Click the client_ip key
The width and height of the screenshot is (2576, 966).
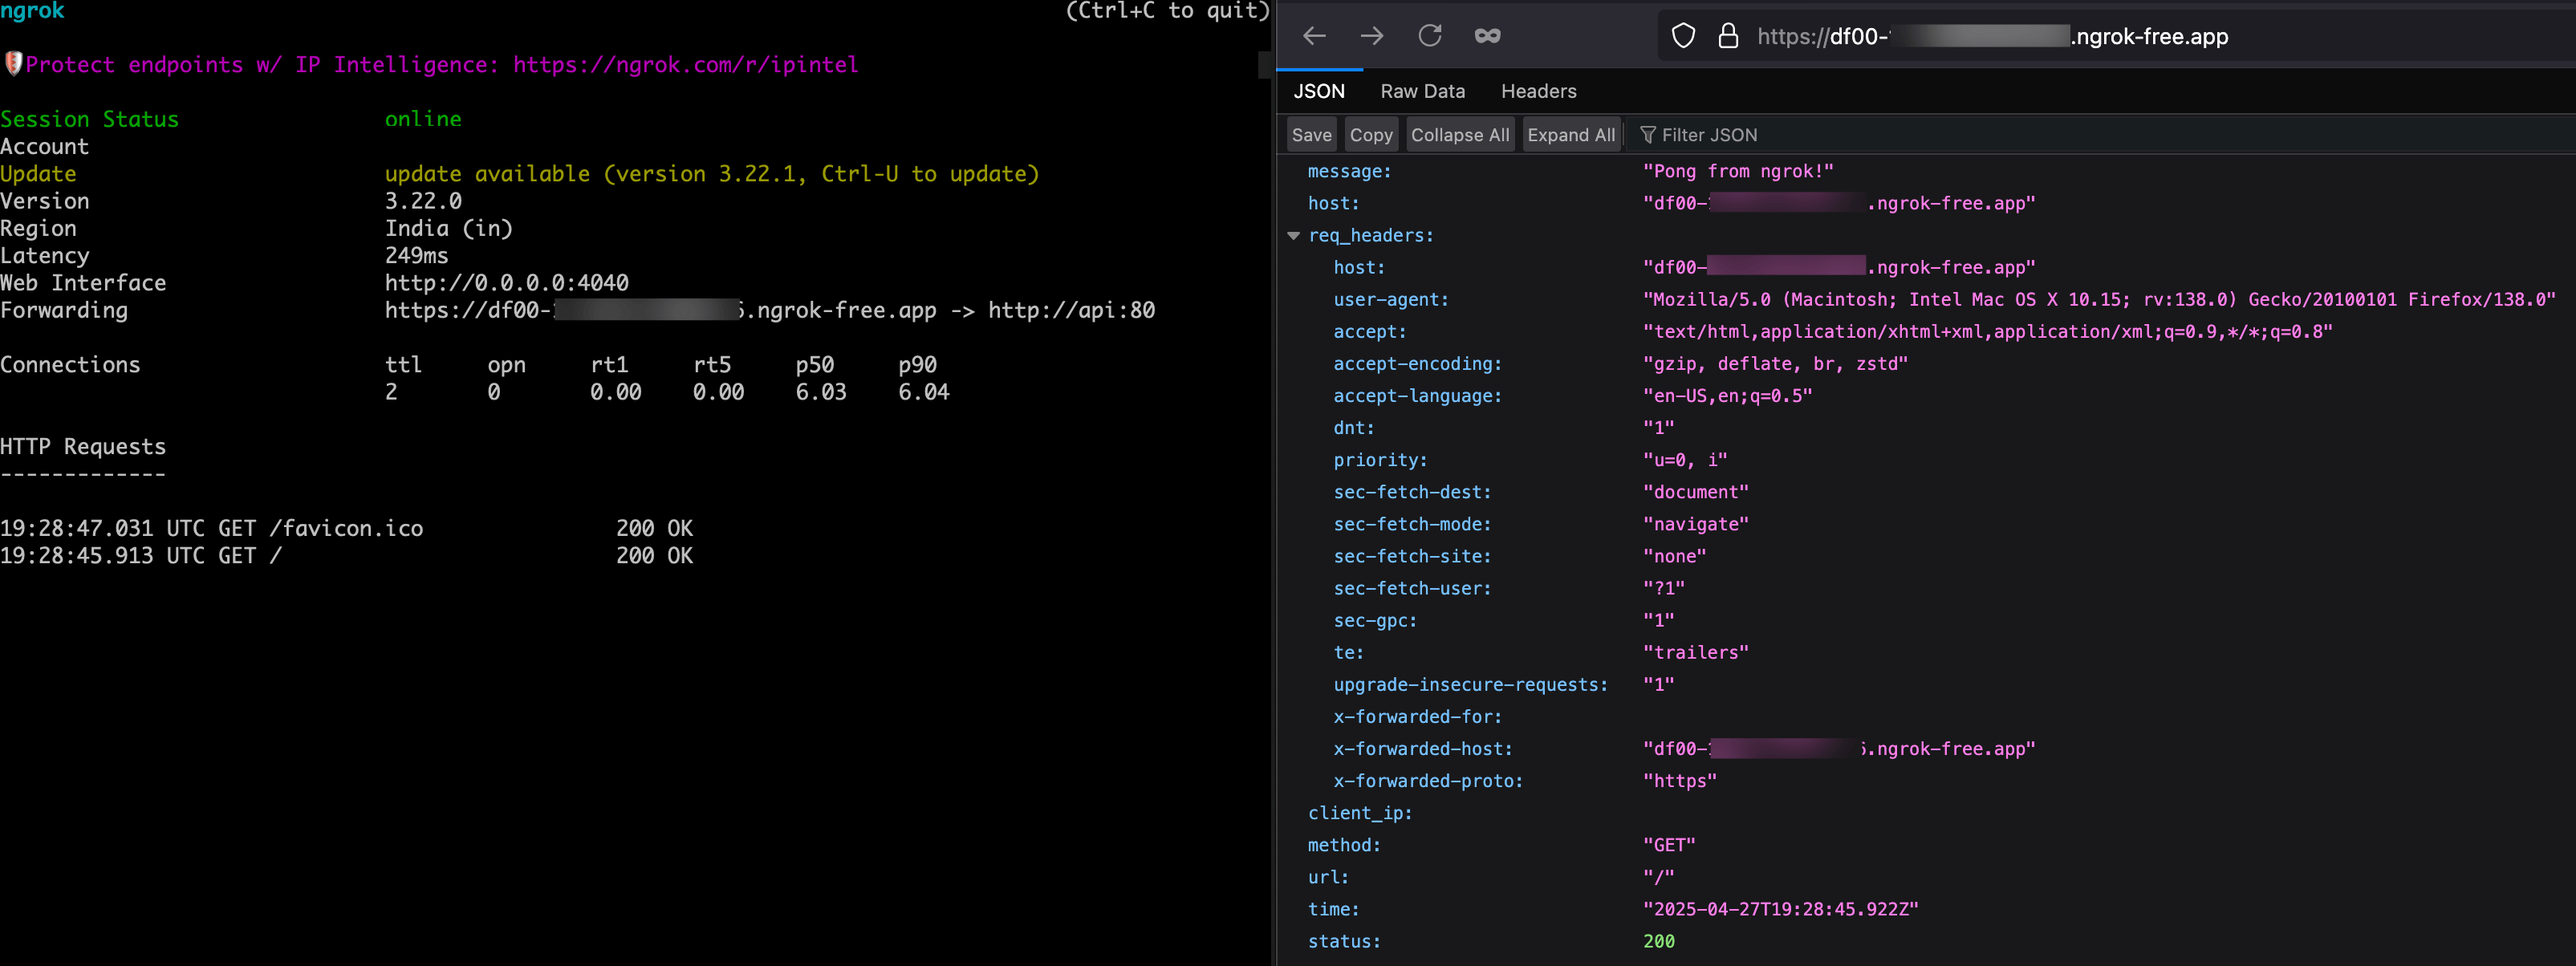point(1359,812)
